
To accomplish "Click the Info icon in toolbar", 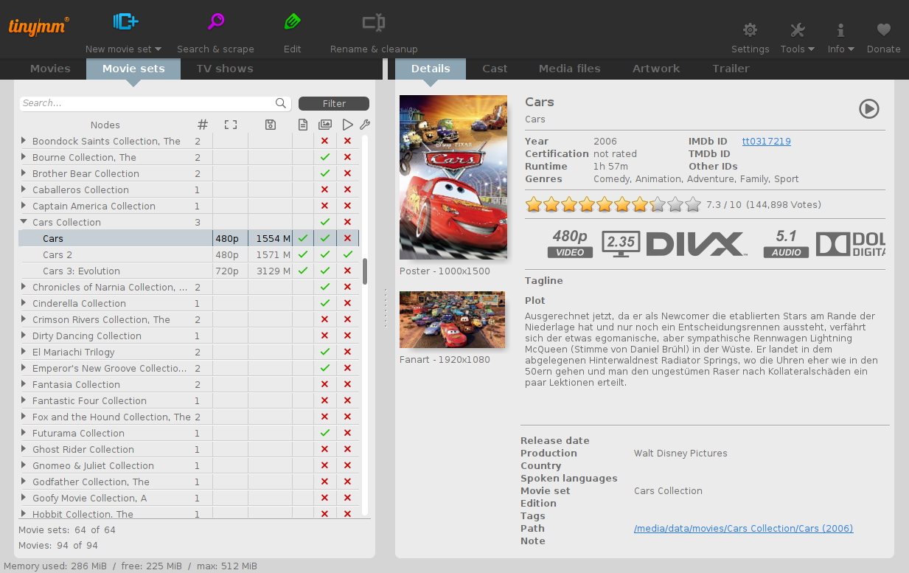I will tap(840, 30).
